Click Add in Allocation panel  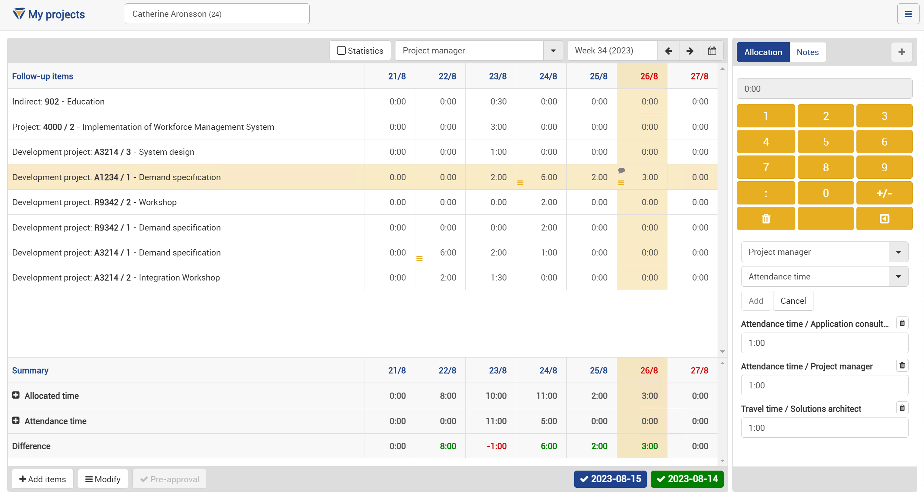pyautogui.click(x=755, y=301)
